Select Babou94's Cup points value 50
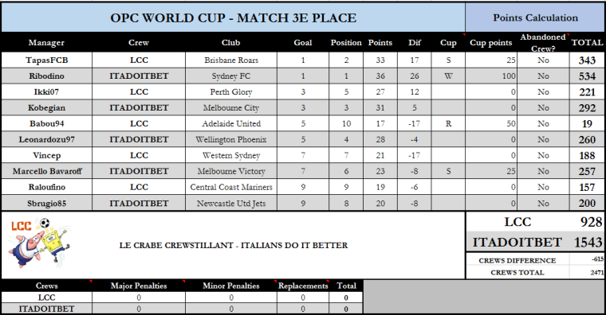Screen dimensions: 606x315 coord(491,124)
